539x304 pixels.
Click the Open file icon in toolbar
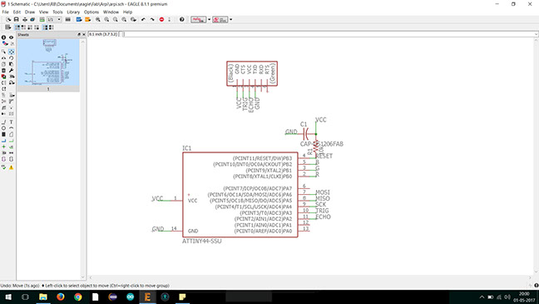(x=8, y=20)
